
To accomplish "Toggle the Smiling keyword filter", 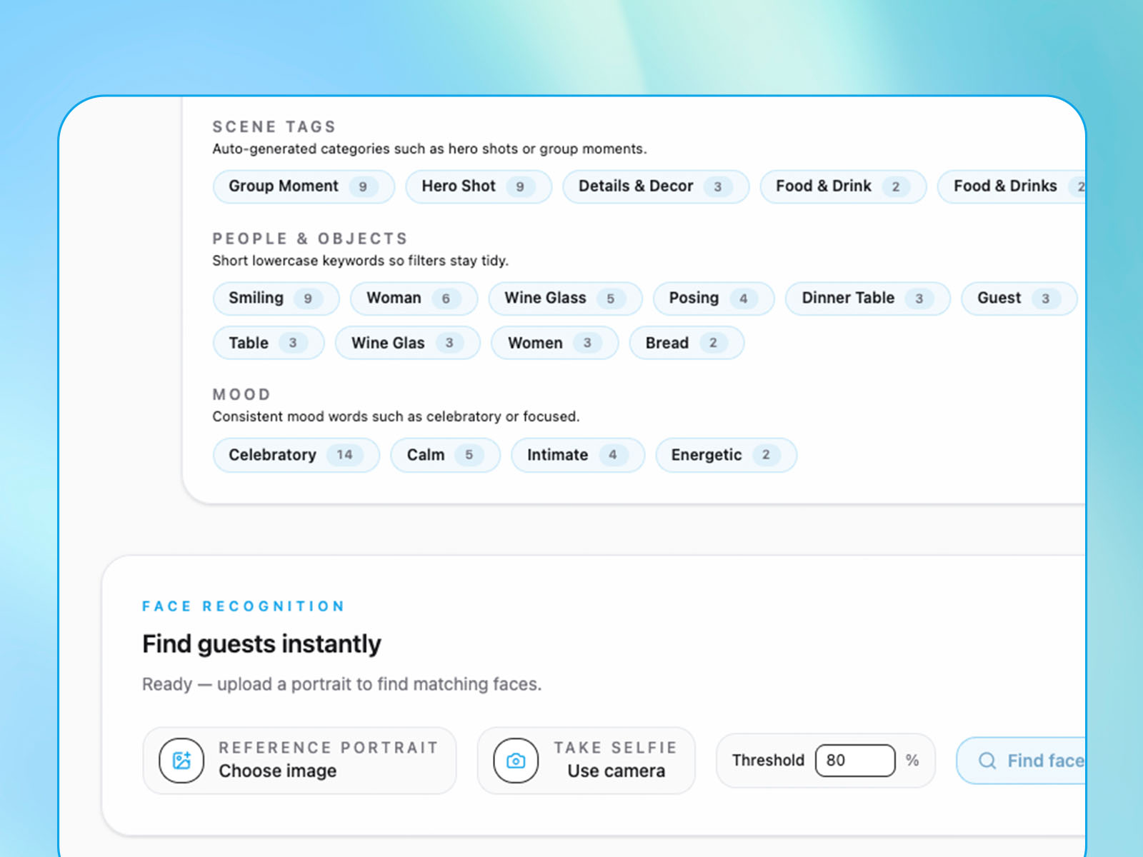I will coord(276,298).
